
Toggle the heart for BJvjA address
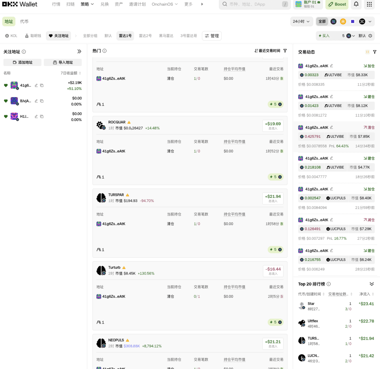[x=6, y=101]
